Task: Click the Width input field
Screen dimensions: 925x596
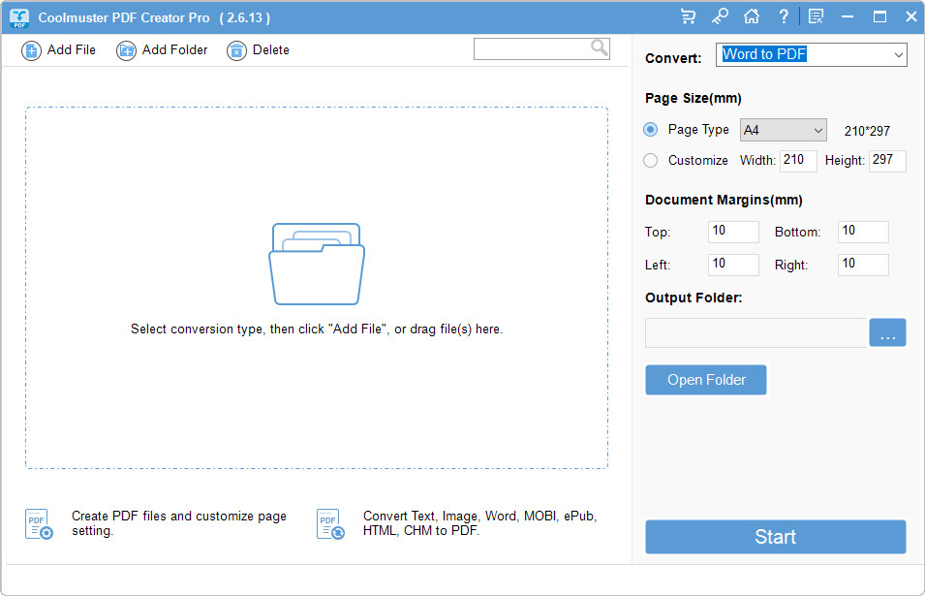Action: click(798, 161)
